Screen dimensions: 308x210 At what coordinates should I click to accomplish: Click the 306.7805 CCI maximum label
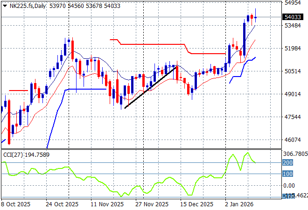click(x=295, y=154)
